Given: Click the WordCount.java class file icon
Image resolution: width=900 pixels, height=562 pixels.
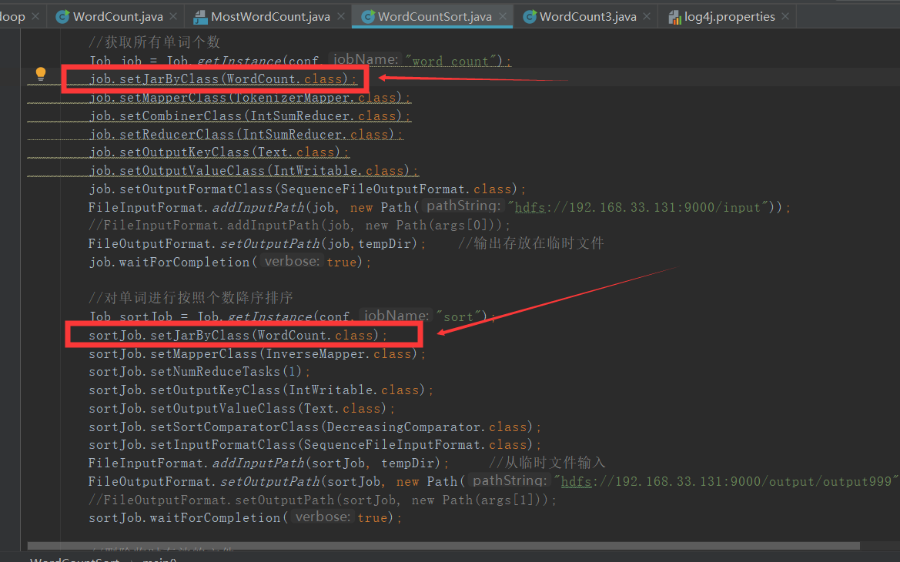Looking at the screenshot, I should (62, 17).
